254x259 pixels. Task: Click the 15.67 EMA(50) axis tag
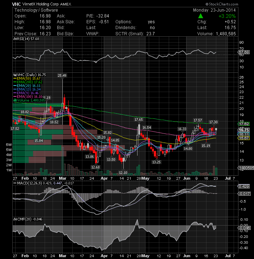(244, 138)
